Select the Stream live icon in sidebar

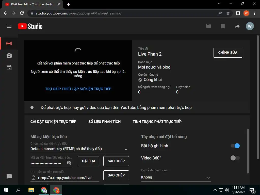(9, 43)
